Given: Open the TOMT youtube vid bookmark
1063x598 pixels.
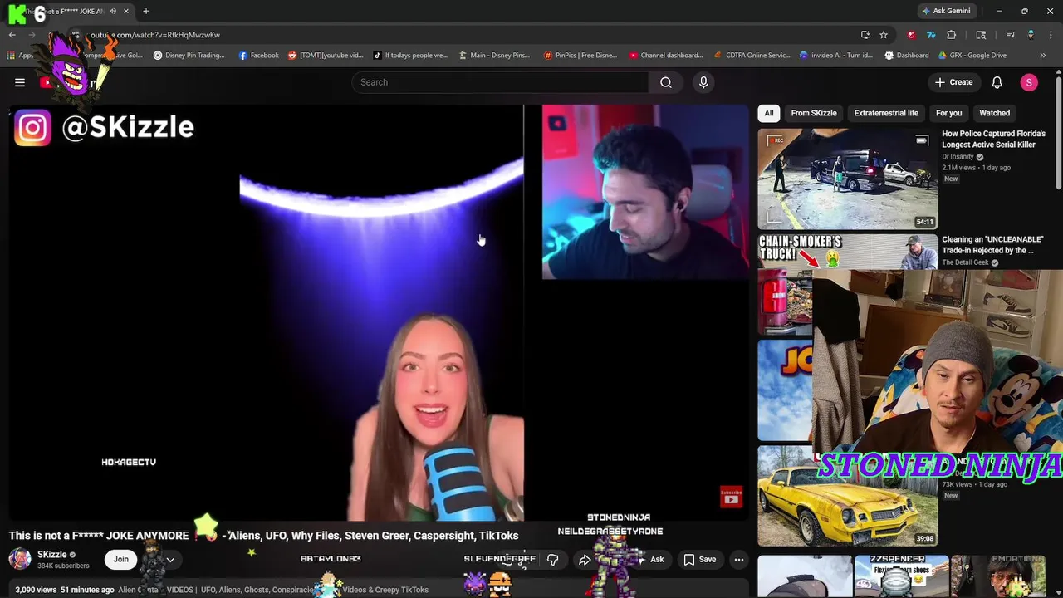Looking at the screenshot, I should (x=326, y=56).
